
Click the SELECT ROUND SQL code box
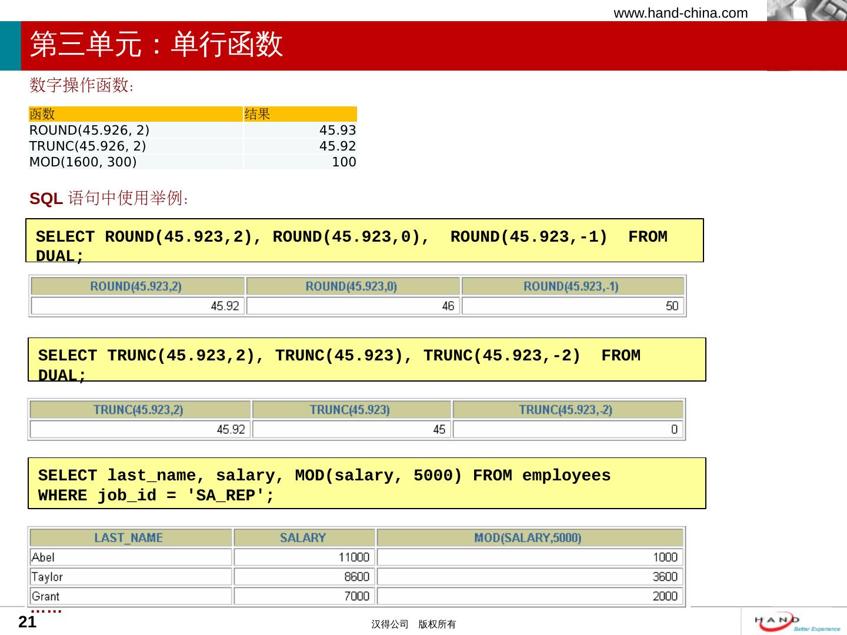coord(365,240)
